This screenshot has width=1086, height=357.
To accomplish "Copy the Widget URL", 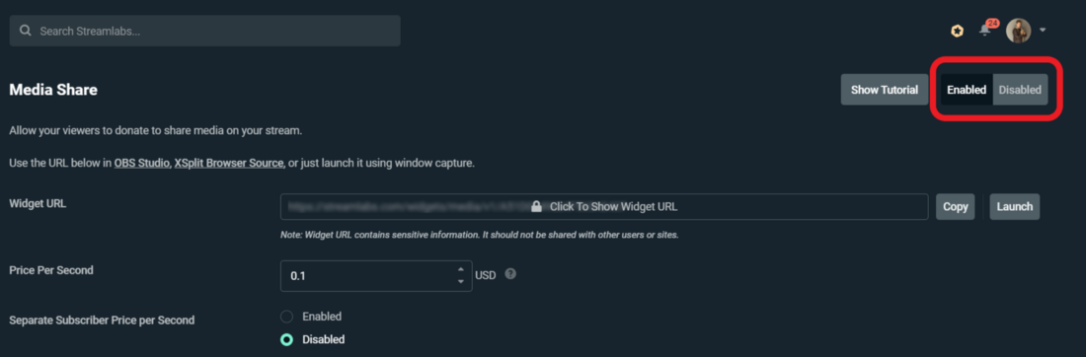I will pos(955,206).
